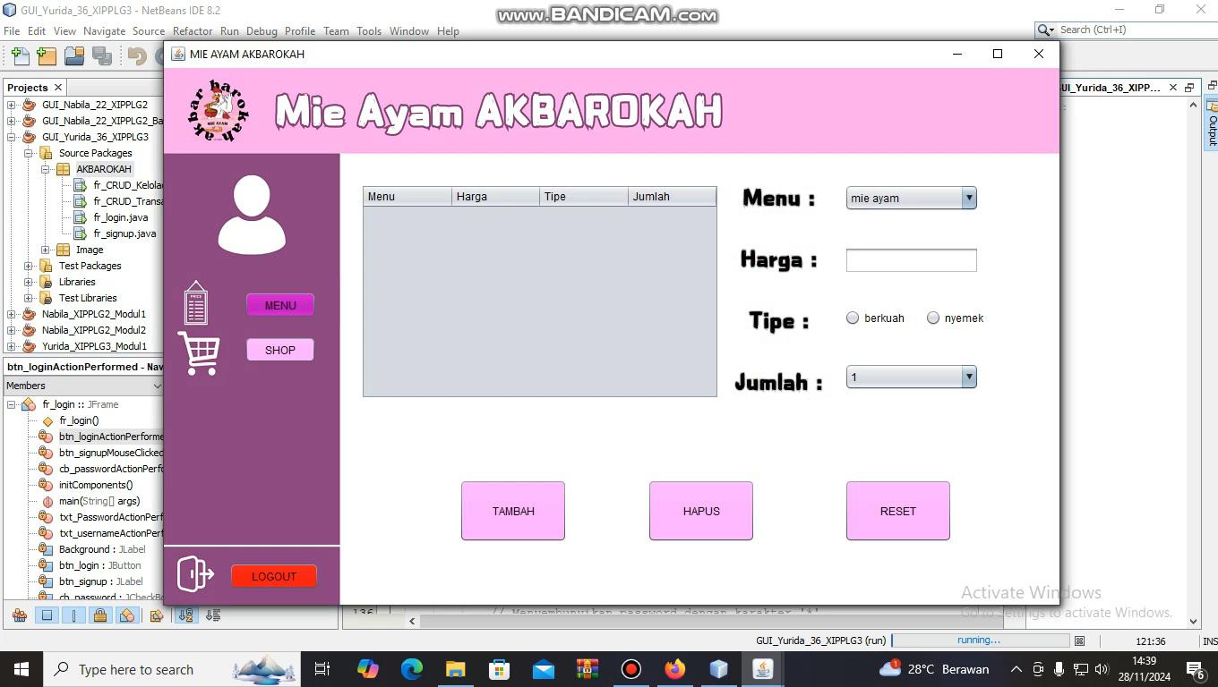Select the berkuah radio button
The height and width of the screenshot is (687, 1218).
click(853, 318)
